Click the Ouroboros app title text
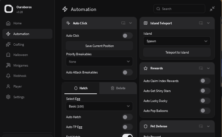This screenshot has width=222, height=137. [24, 7]
